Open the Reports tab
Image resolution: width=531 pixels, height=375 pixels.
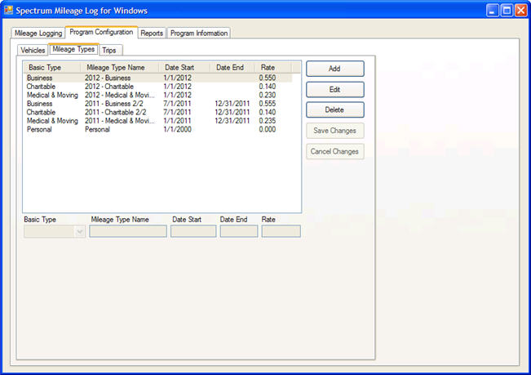coord(152,33)
